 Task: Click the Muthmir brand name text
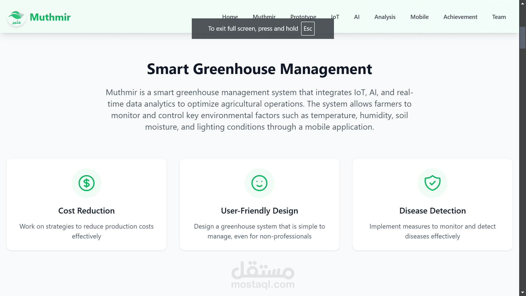[x=50, y=17]
